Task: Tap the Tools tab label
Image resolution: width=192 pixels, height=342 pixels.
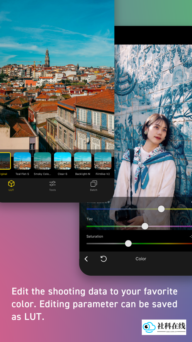Action: pos(53,190)
